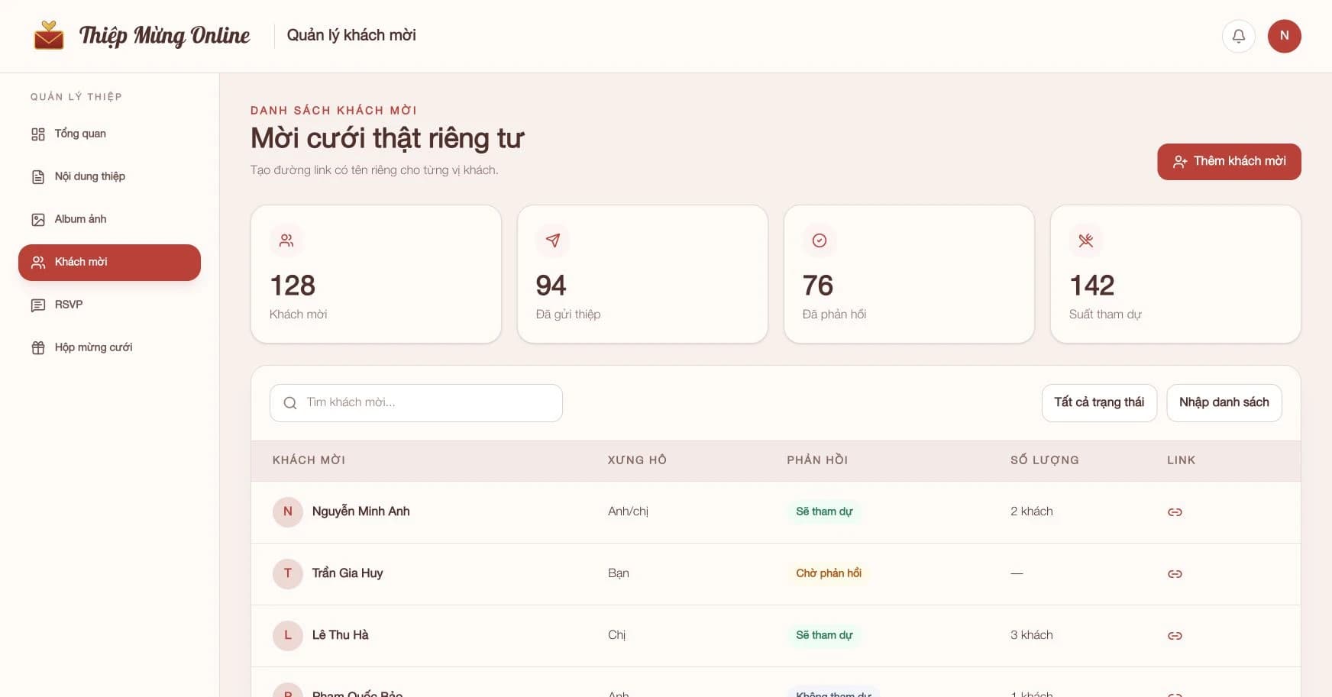This screenshot has width=1332, height=697.
Task: Select the Khách mời sidebar item
Action: (x=109, y=262)
